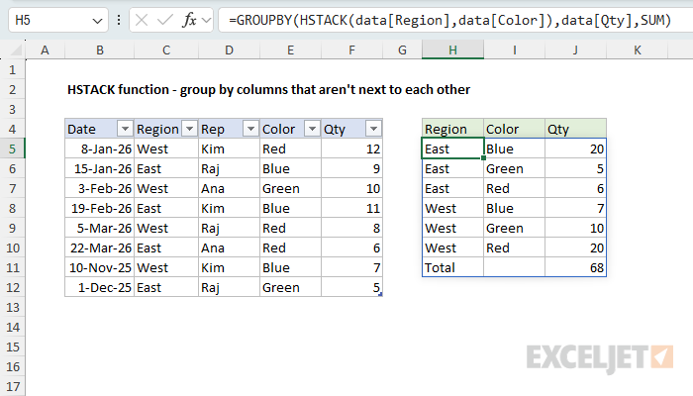Click the summary 'Region' header in column H
The image size is (693, 396).
452,129
